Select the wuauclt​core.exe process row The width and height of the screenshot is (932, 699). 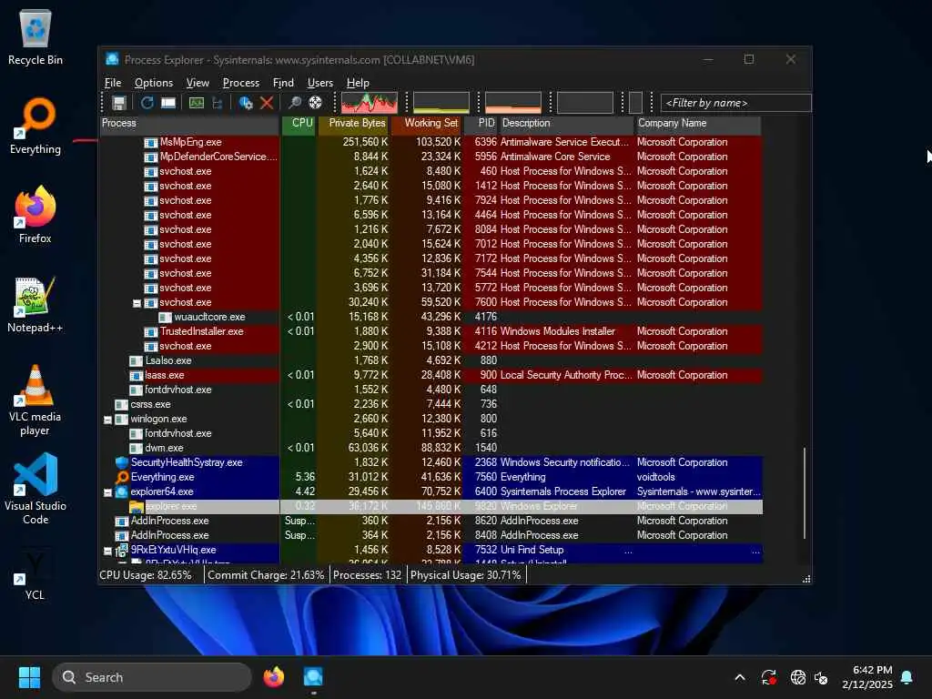[x=431, y=317]
